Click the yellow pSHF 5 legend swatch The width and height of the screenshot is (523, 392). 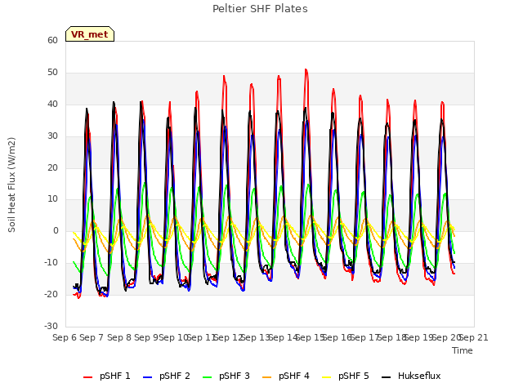(327, 377)
